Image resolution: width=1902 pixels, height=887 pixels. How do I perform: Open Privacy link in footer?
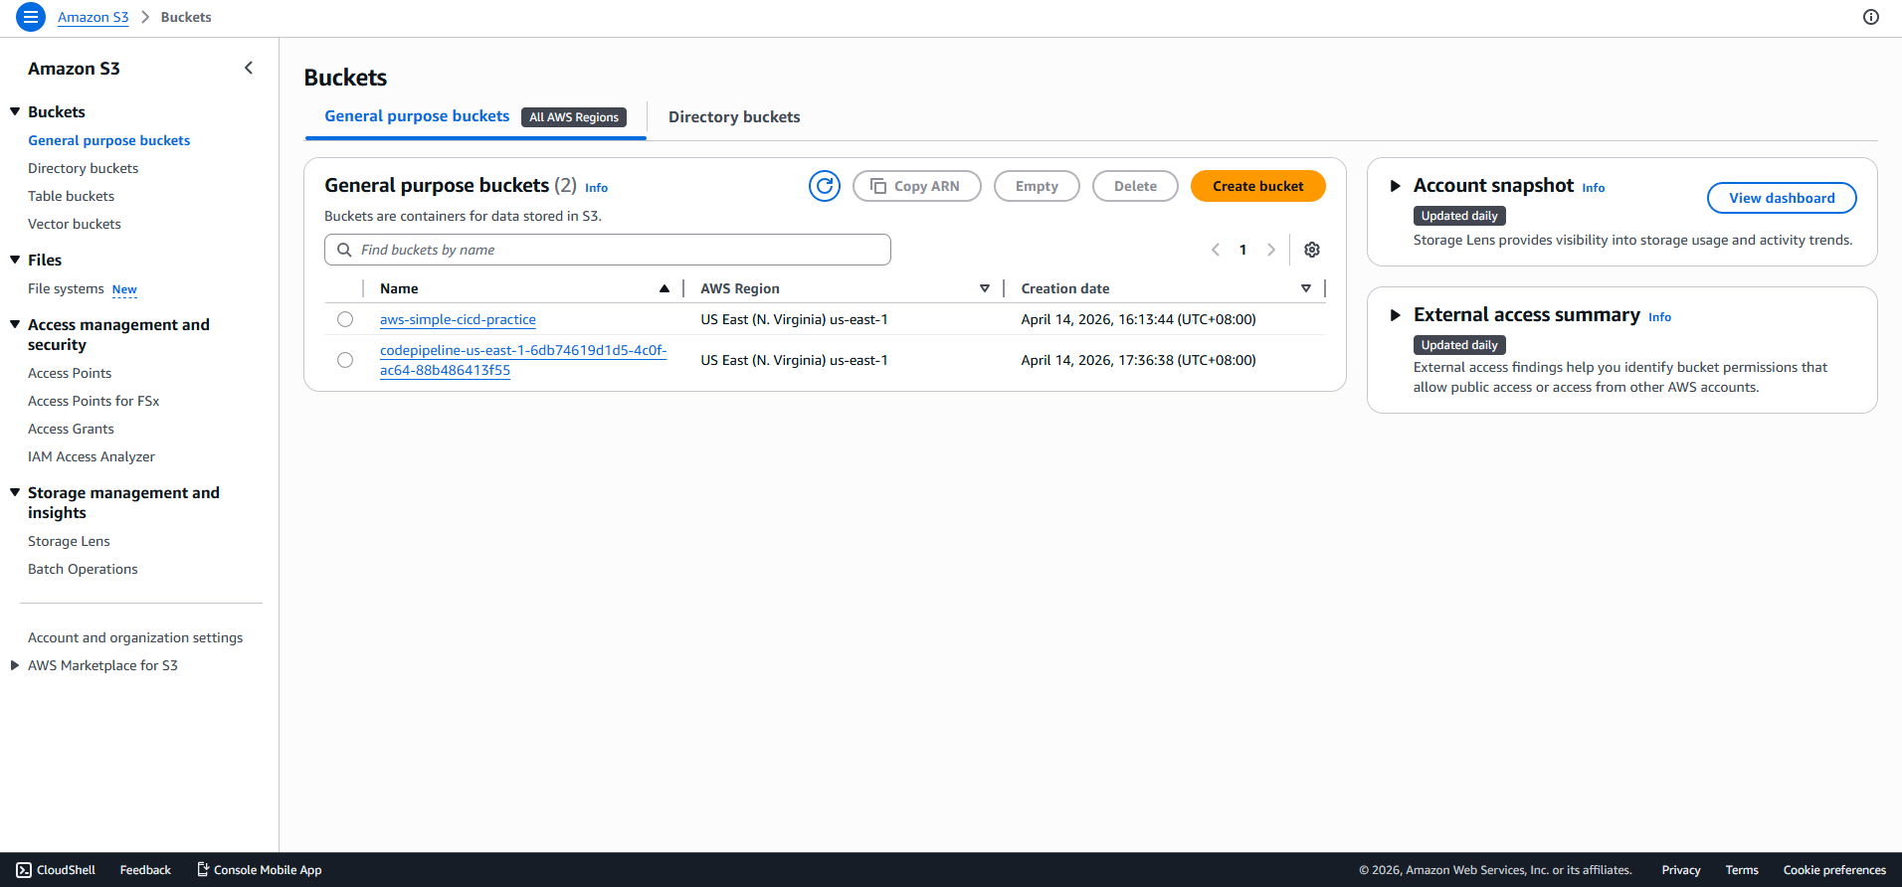[1681, 870]
